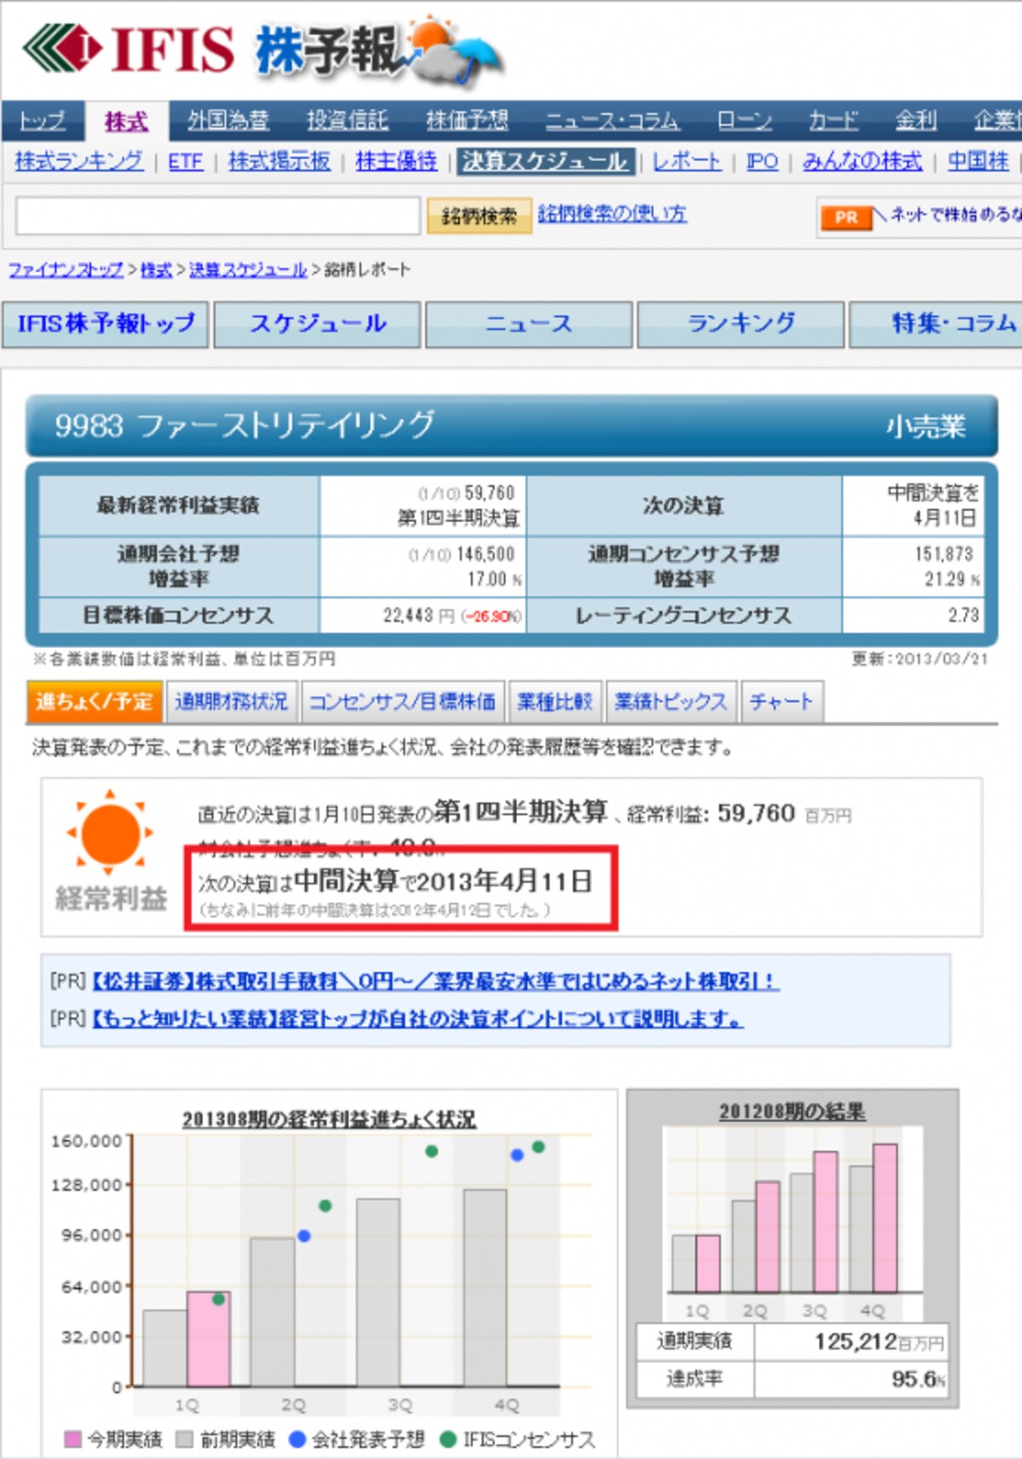Viewport: 1022px width, 1459px height.
Task: Click the ランキング button
Action: pyautogui.click(x=741, y=324)
